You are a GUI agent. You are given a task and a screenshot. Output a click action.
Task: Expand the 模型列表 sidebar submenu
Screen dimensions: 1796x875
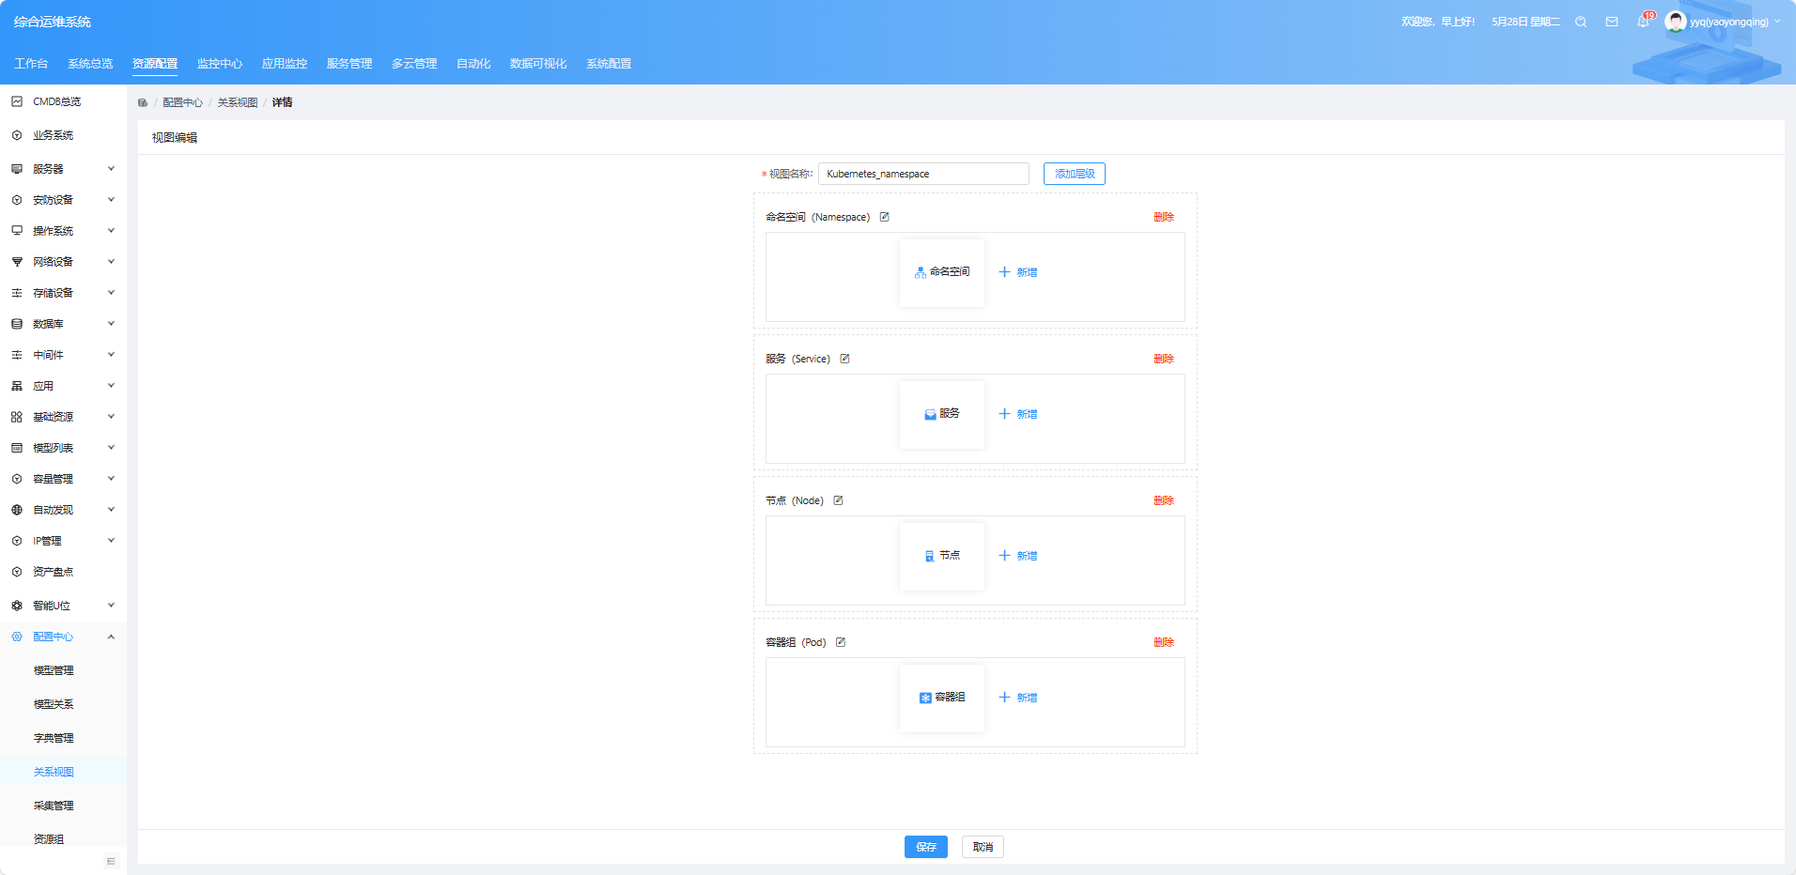[111, 448]
